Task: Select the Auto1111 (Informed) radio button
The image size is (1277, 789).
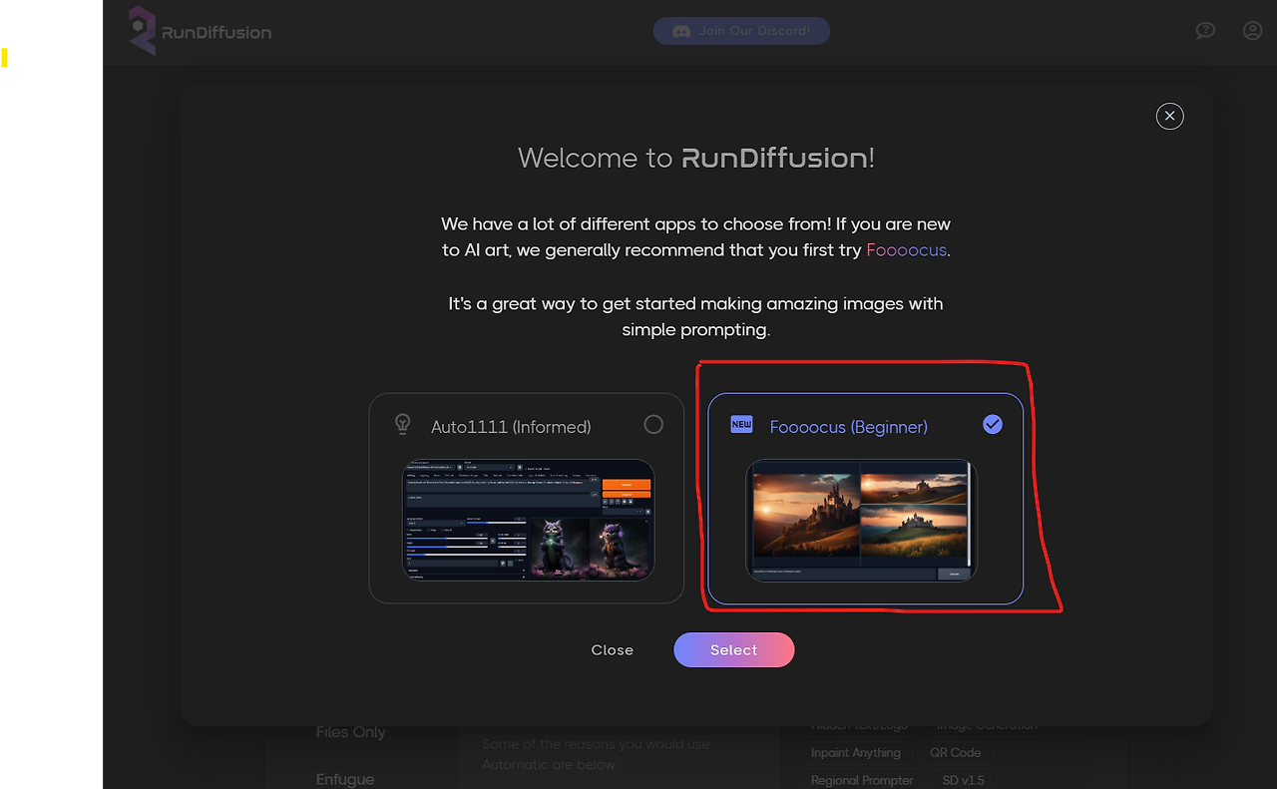Action: tap(653, 425)
